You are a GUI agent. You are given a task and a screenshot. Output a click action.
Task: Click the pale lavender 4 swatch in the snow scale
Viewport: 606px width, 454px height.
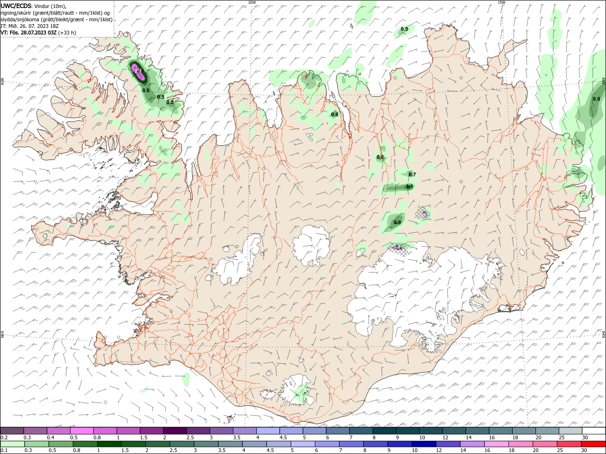pos(268,431)
